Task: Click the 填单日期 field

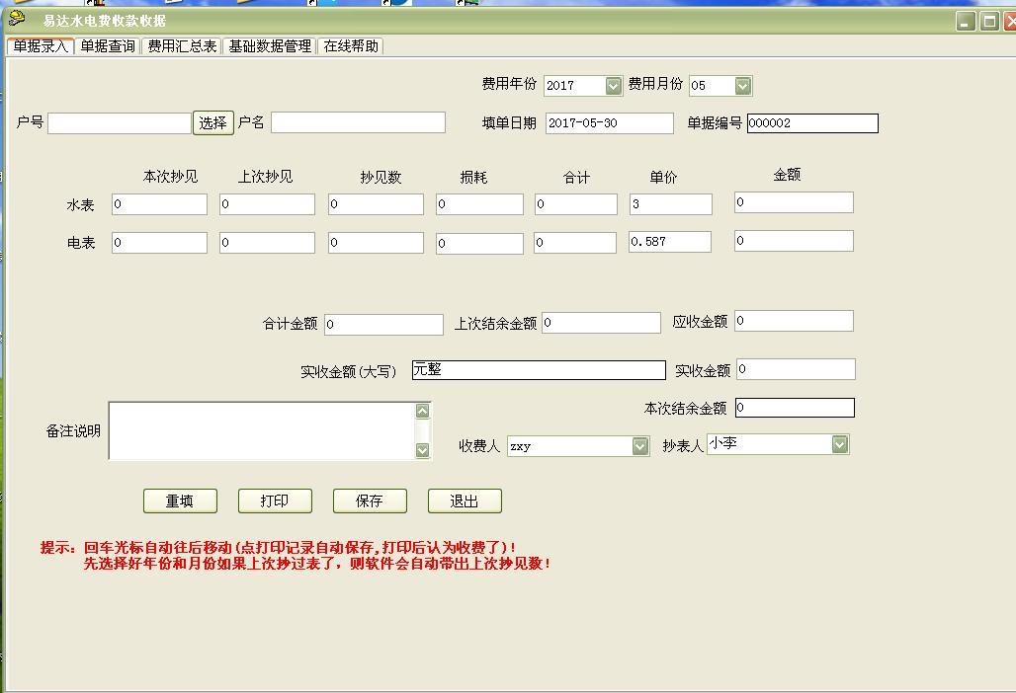Action: tap(609, 123)
